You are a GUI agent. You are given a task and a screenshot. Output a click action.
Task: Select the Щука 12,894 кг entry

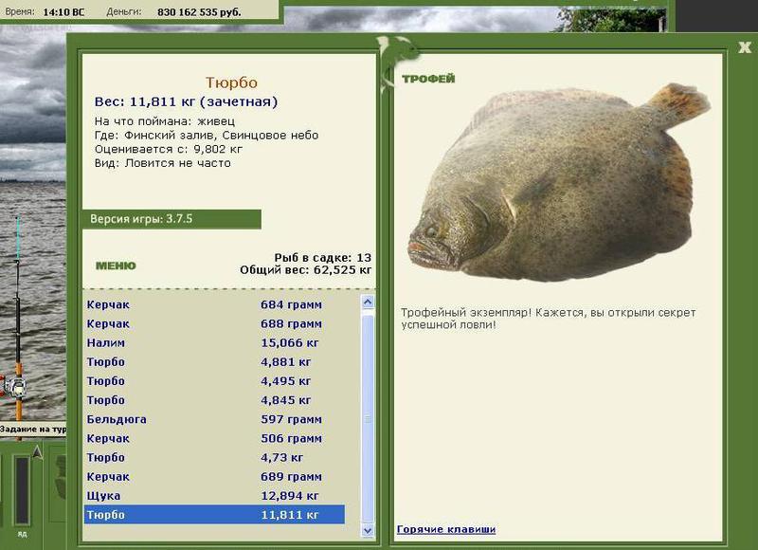[x=215, y=496]
